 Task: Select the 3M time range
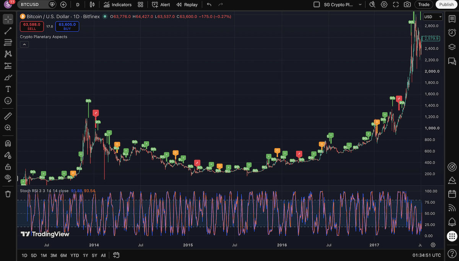[x=54, y=255]
